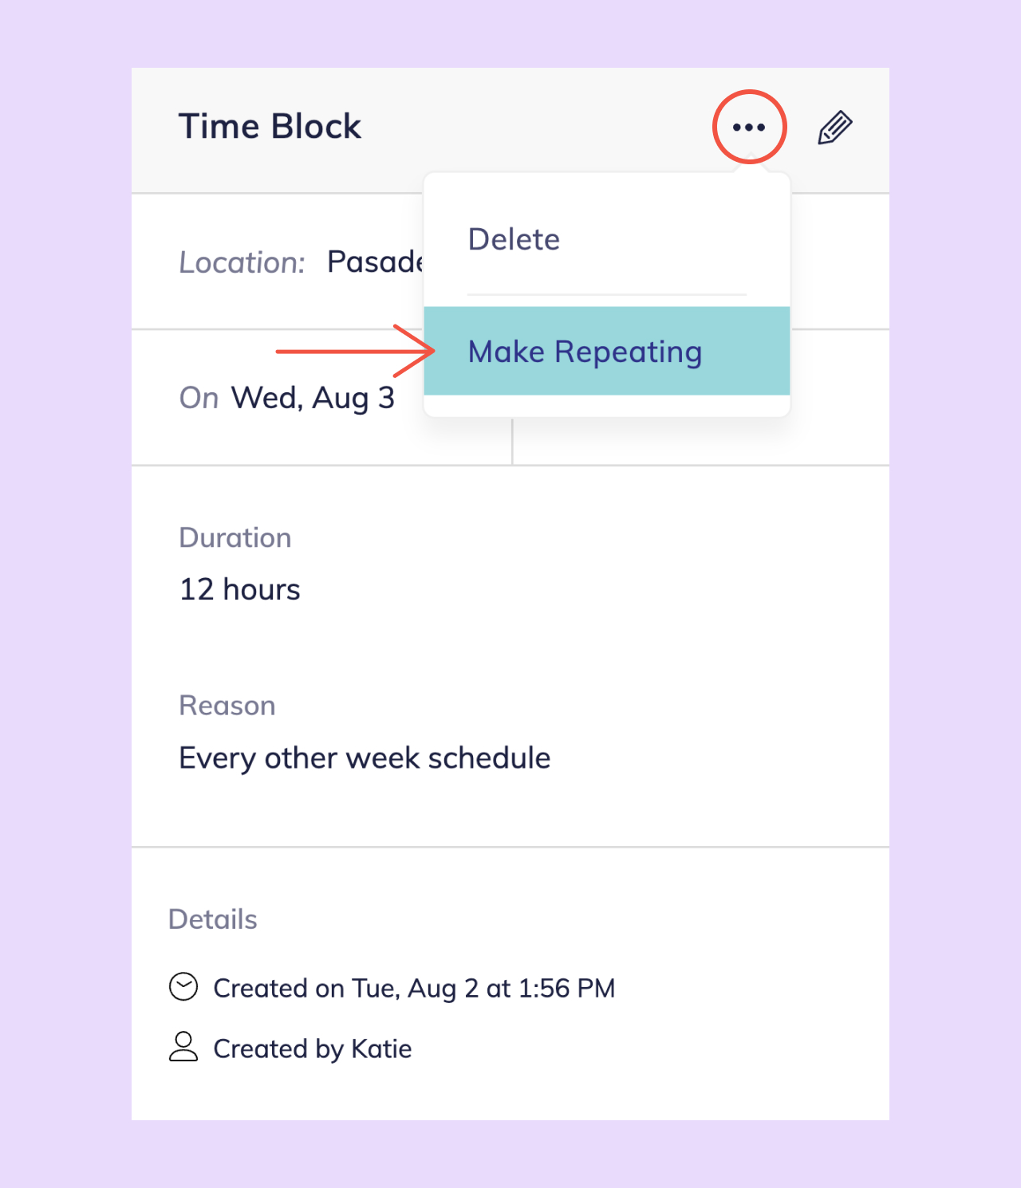Click Every other week schedule text
This screenshot has height=1188, width=1021.
pos(365,758)
